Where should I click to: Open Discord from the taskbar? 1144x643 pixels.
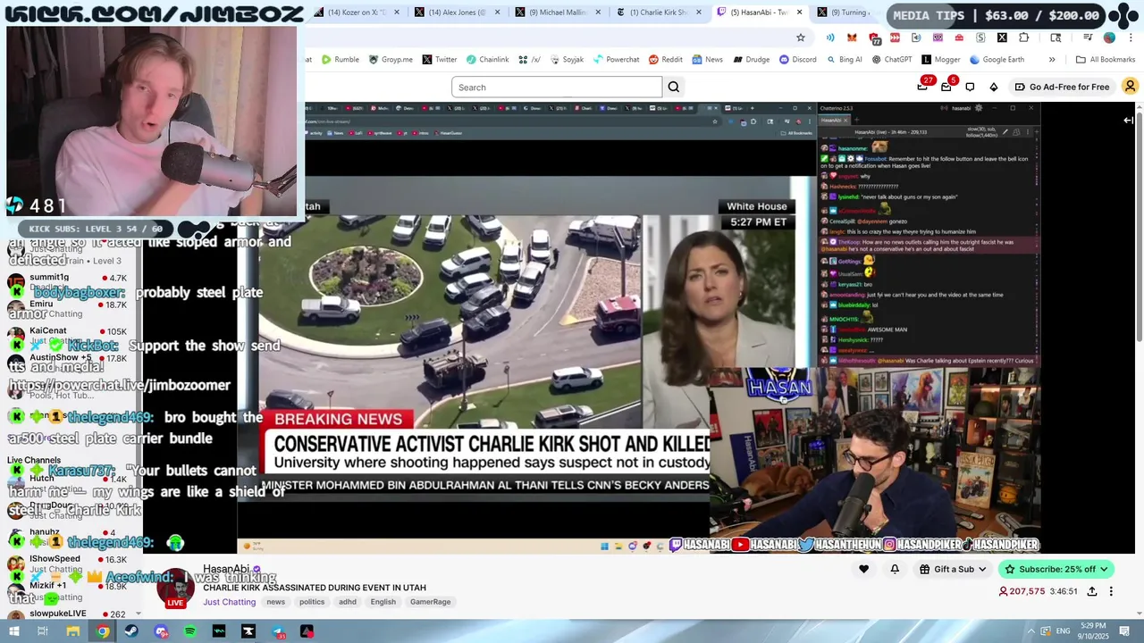coord(161,631)
